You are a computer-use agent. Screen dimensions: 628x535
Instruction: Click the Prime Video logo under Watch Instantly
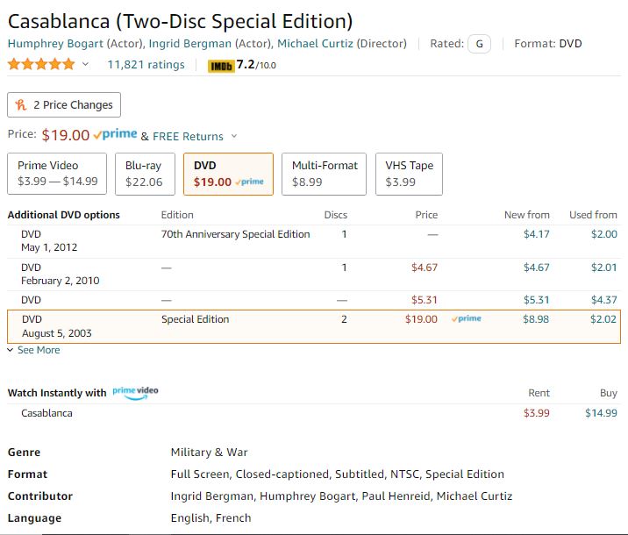pos(135,391)
